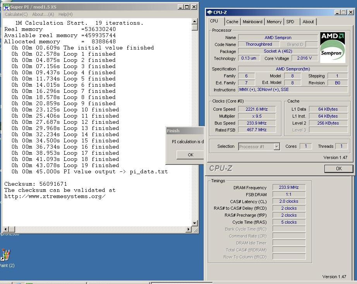Close the CPU-Z window
This screenshot has width=357, height=284.
(x=351, y=12)
